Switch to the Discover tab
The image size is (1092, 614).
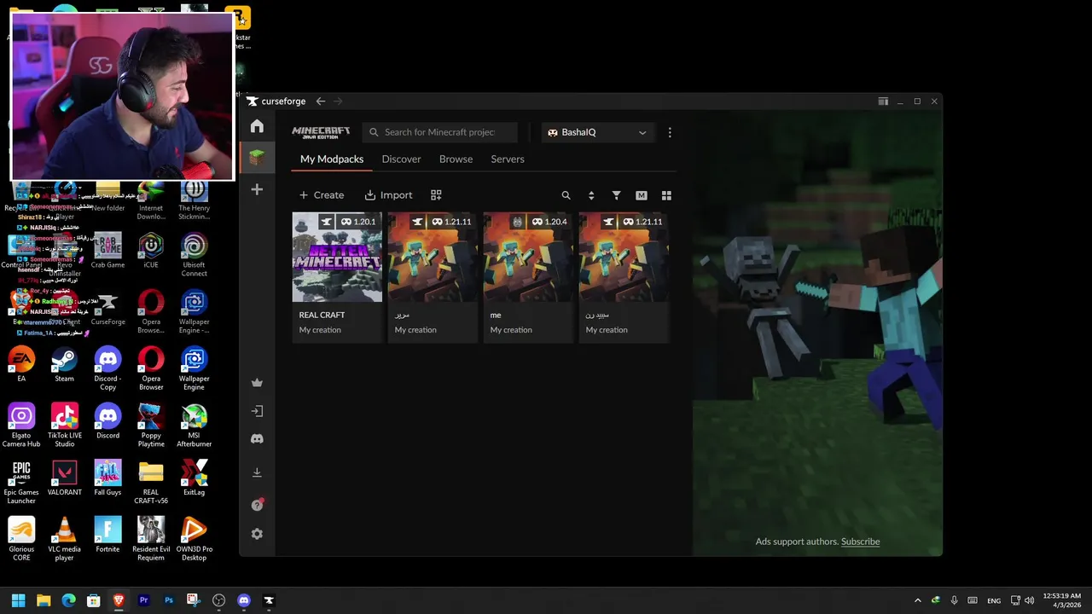(401, 159)
